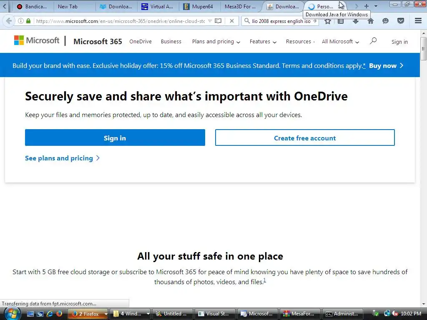Viewport: 427px width, 320px height.
Task: Click Create free account button
Action: (x=305, y=137)
